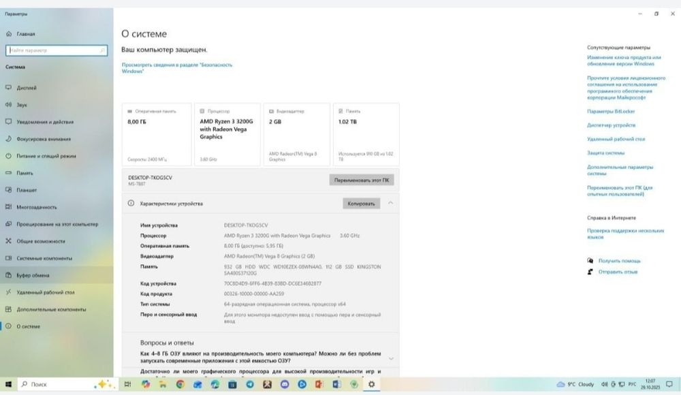Click the РУС language indicator

click(632, 384)
